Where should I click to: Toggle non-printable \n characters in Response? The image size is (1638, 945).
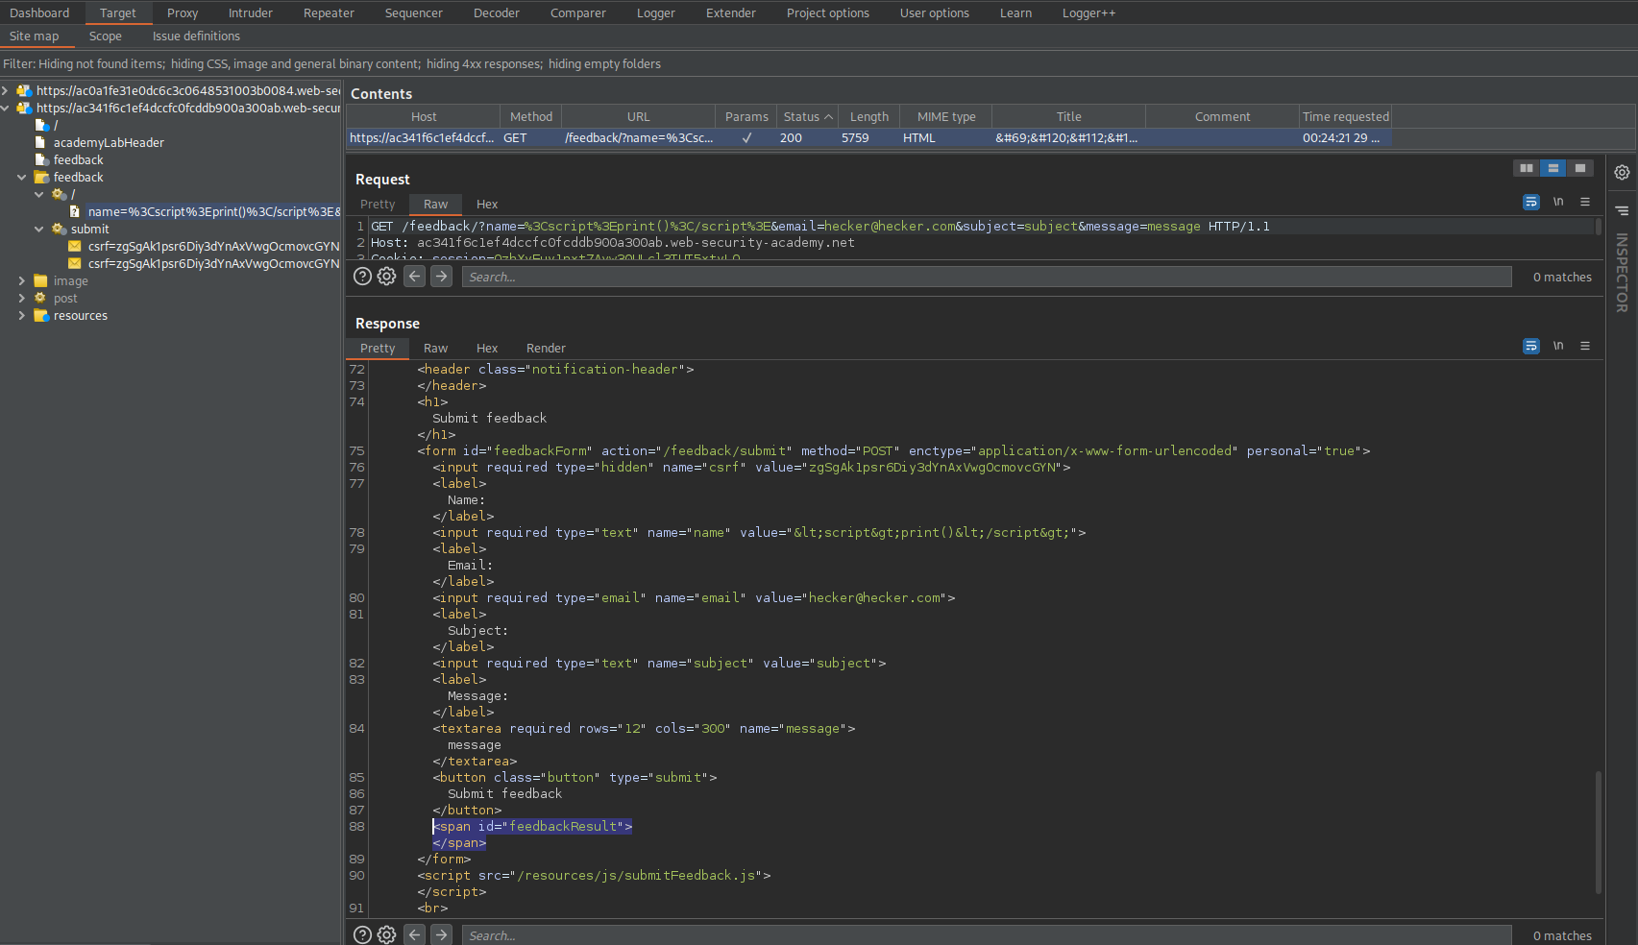1558,346
